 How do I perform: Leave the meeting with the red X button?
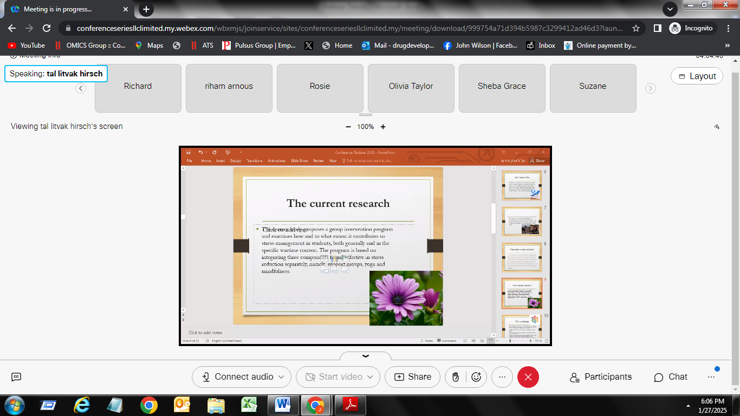click(x=528, y=377)
